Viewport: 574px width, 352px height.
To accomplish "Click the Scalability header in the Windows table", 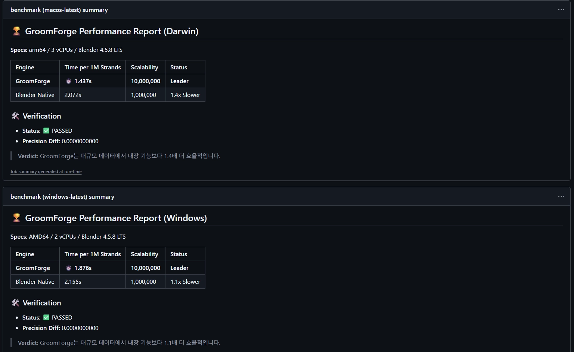I will click(146, 254).
